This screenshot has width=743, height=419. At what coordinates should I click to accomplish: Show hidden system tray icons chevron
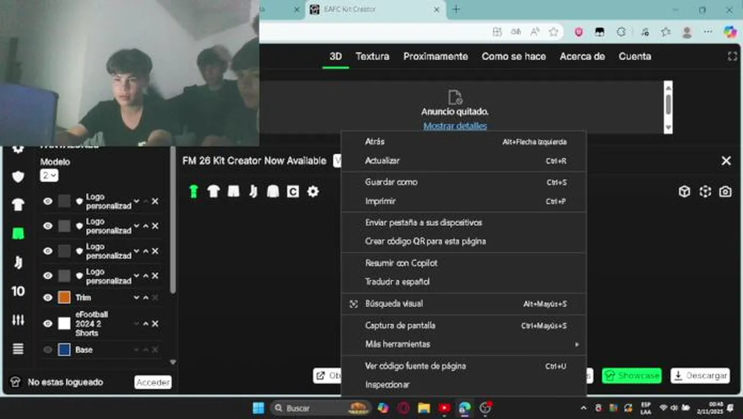[584, 408]
